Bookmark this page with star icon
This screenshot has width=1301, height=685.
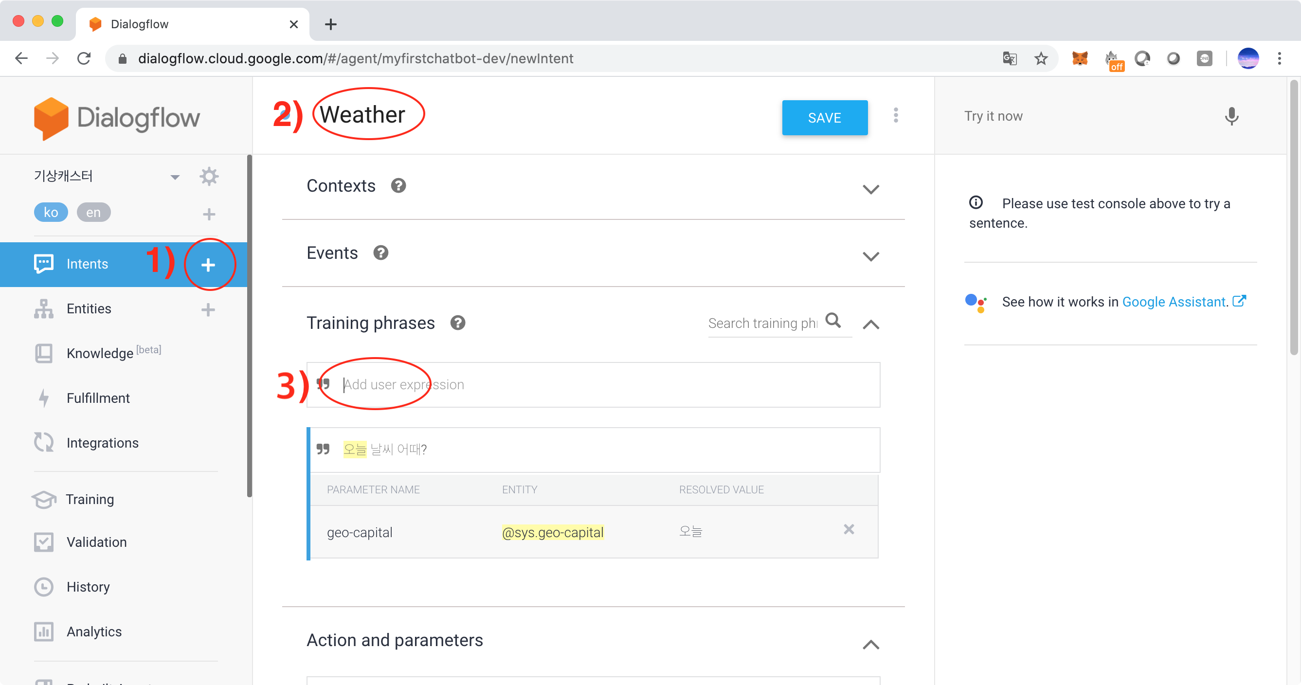pos(1040,58)
